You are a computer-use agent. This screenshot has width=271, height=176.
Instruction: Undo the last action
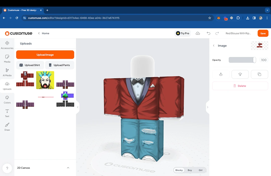[x=209, y=33]
